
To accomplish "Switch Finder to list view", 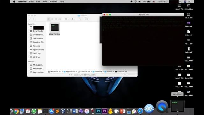I will click(x=52, y=19).
